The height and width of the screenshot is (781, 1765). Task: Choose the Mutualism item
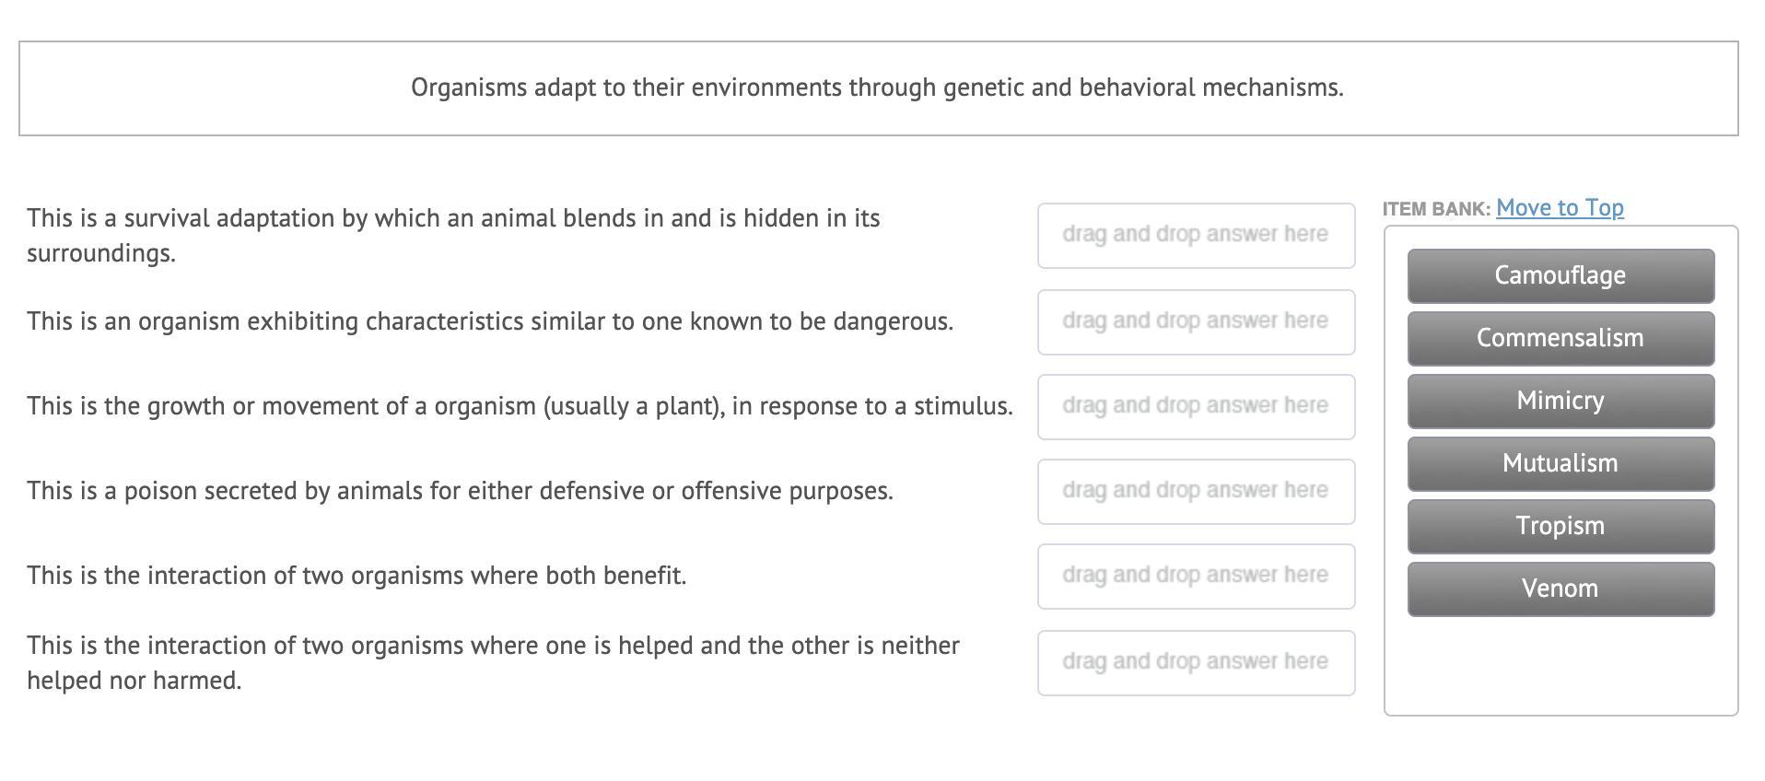coord(1560,463)
